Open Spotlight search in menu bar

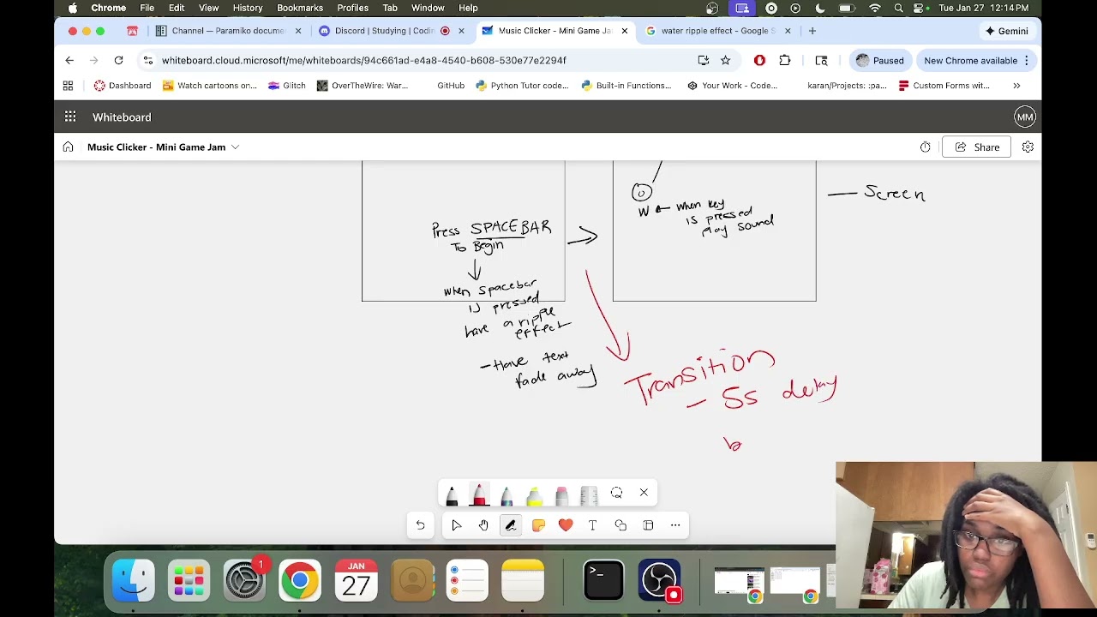click(898, 8)
